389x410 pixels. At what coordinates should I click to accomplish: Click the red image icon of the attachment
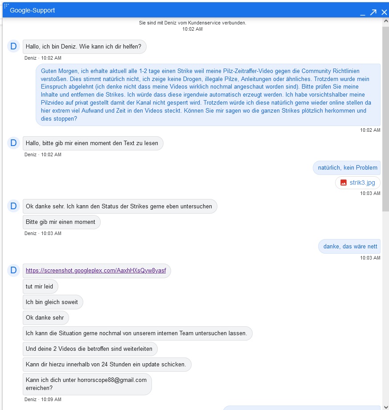pyautogui.click(x=344, y=183)
